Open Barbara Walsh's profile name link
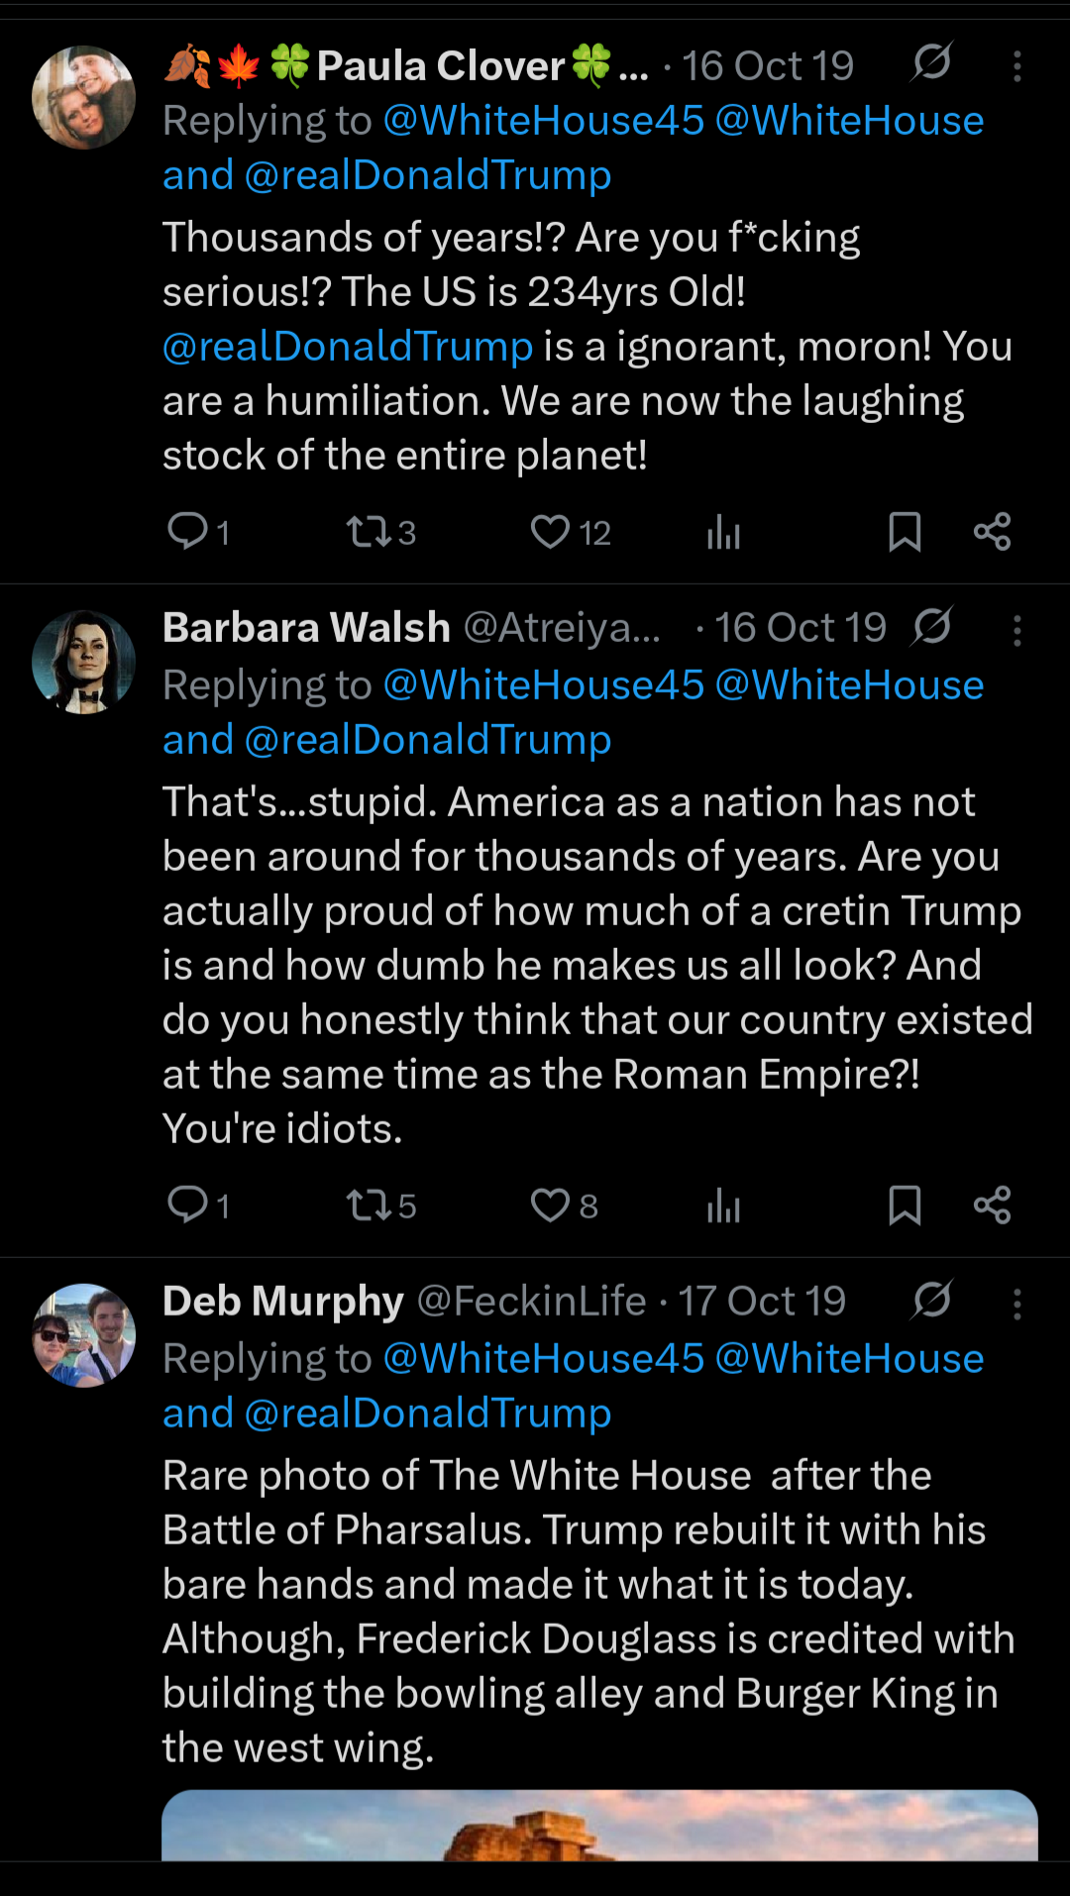The height and width of the screenshot is (1896, 1070). click(x=306, y=628)
